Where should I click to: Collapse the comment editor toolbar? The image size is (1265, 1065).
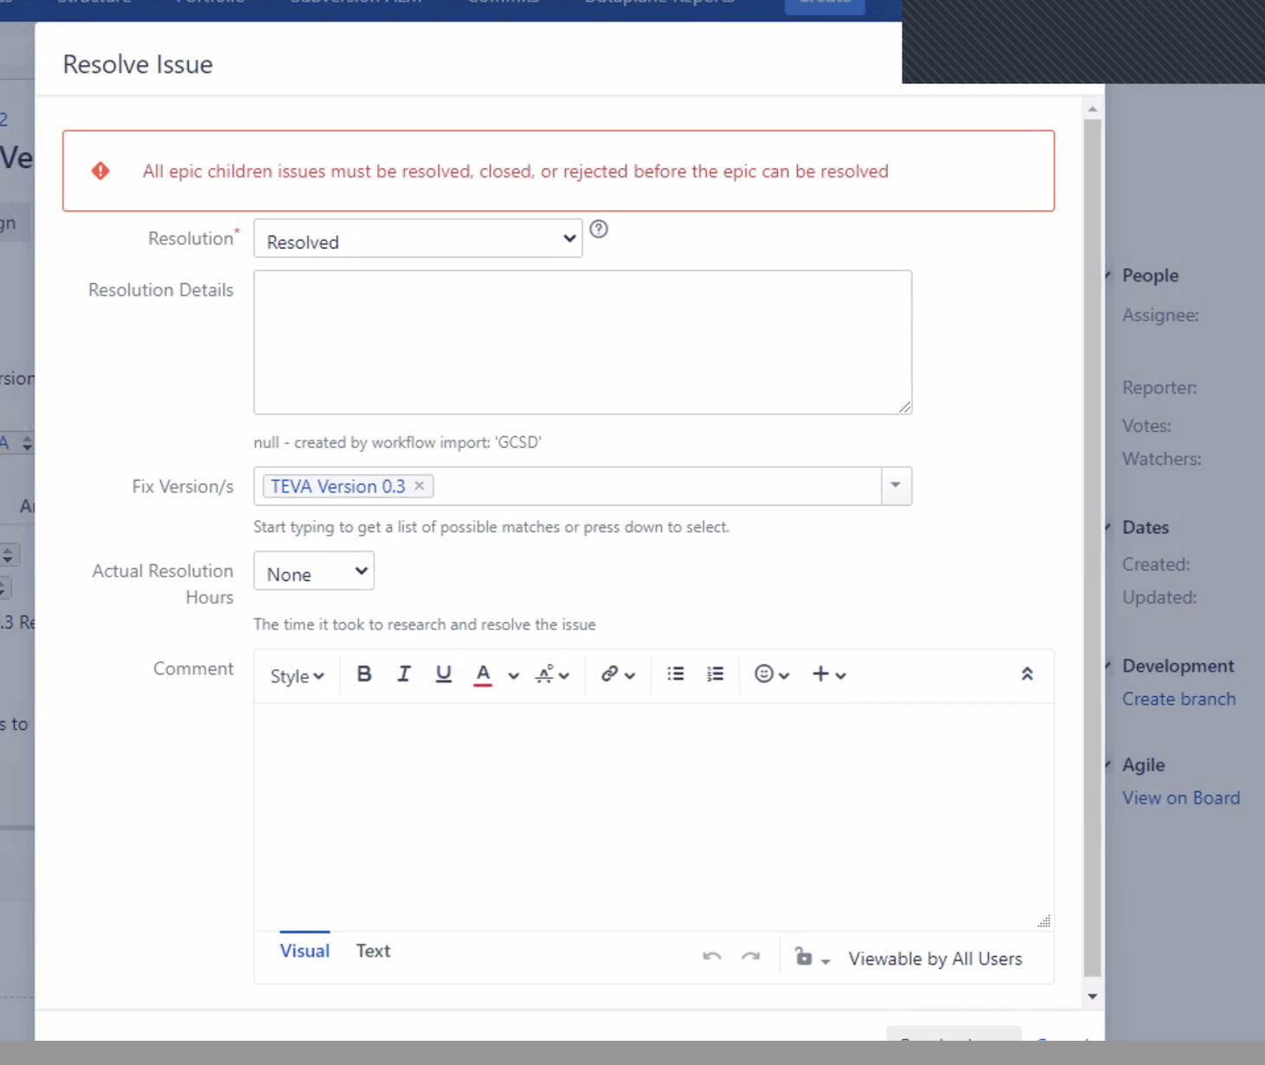1027,674
